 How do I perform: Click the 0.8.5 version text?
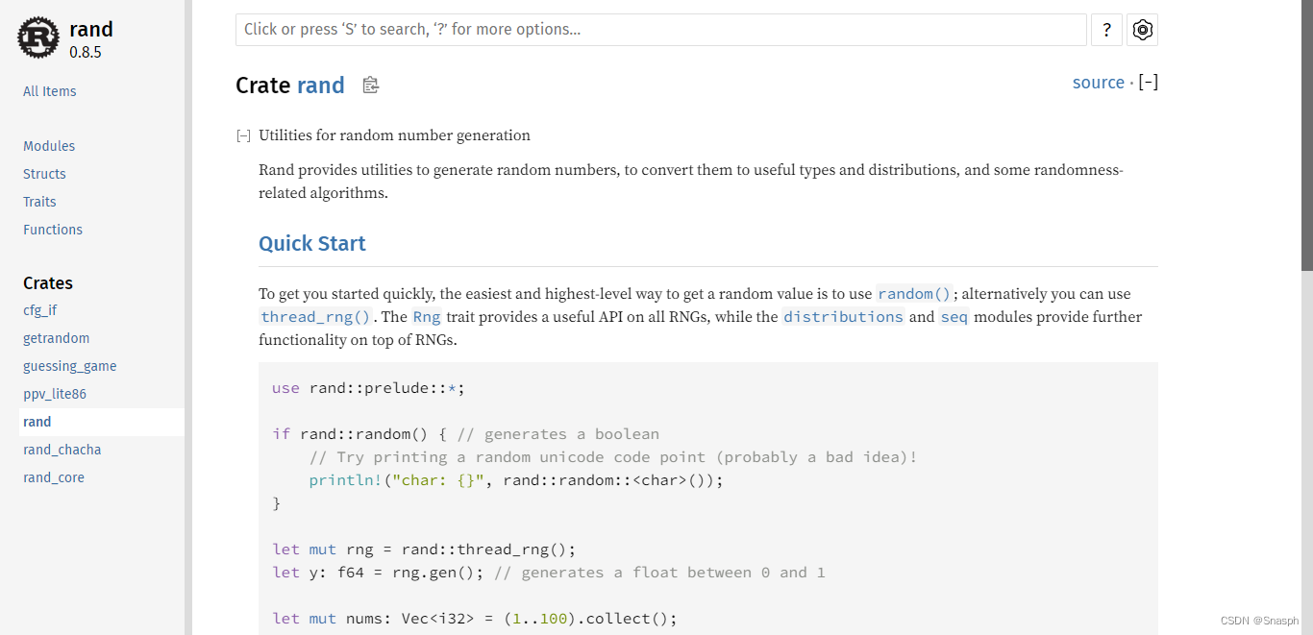pos(86,53)
